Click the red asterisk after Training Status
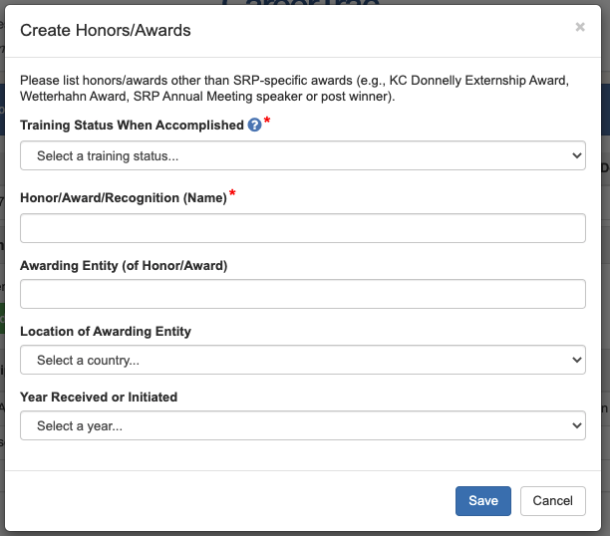The image size is (610, 536). coord(267,122)
